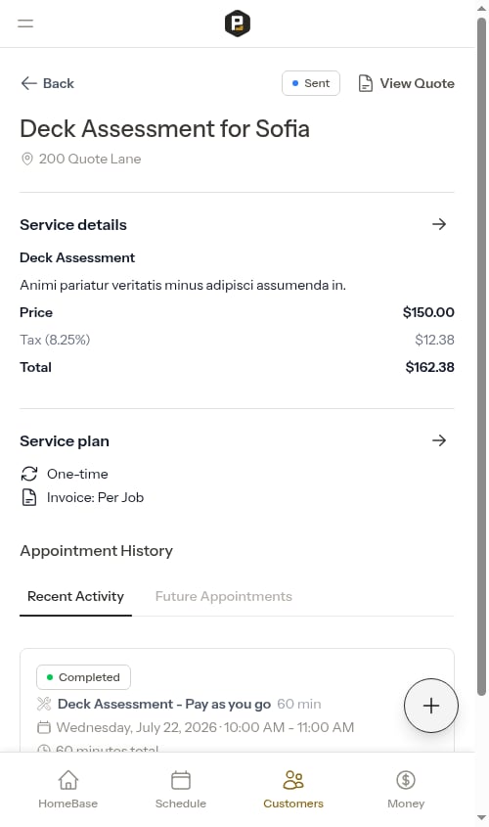Select the $162.38 total value
Screen dimensions: 489x827
429,367
